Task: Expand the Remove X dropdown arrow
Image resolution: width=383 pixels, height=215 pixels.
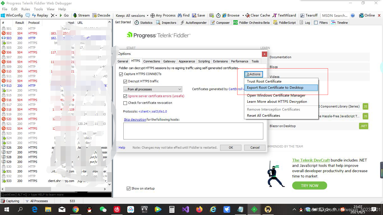Action: tap(56, 15)
